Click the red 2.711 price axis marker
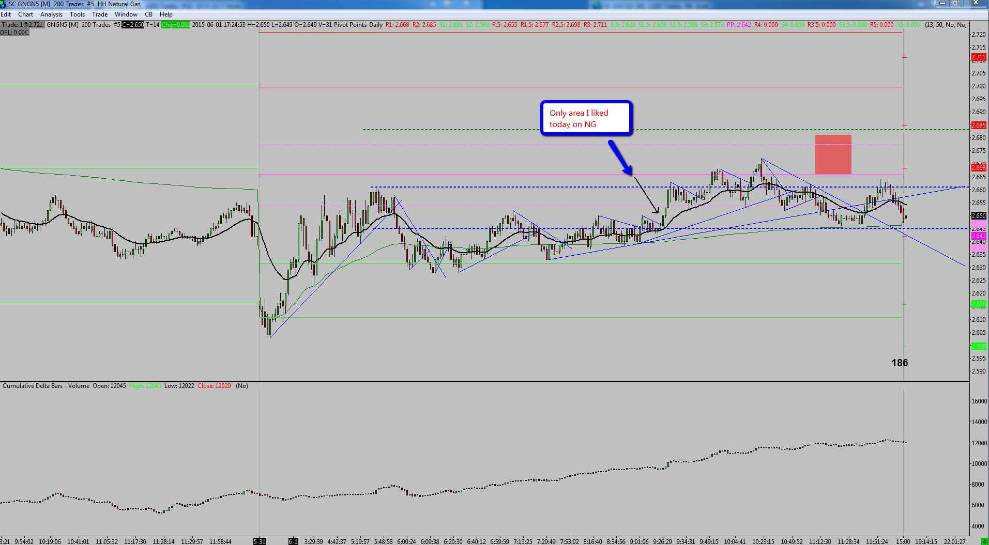Viewport: 989px width, 545px height. point(979,57)
